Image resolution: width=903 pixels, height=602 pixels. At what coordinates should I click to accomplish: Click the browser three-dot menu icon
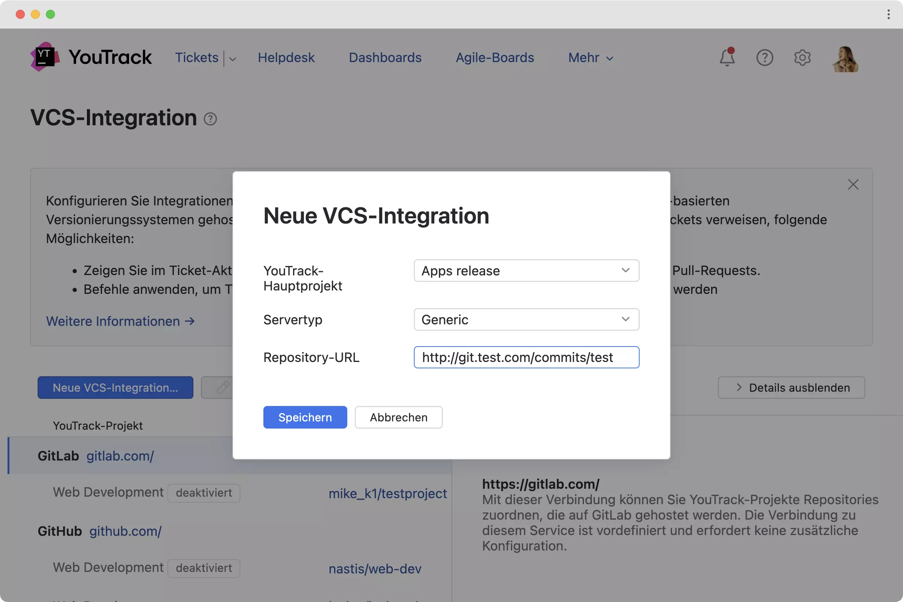888,14
